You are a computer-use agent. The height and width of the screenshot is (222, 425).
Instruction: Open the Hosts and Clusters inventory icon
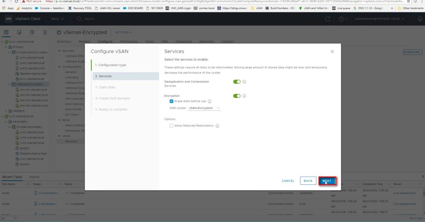click(x=7, y=32)
